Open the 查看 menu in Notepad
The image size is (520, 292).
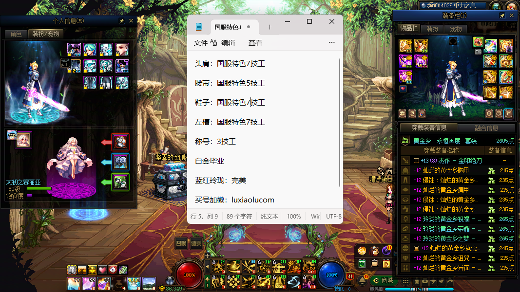(255, 43)
